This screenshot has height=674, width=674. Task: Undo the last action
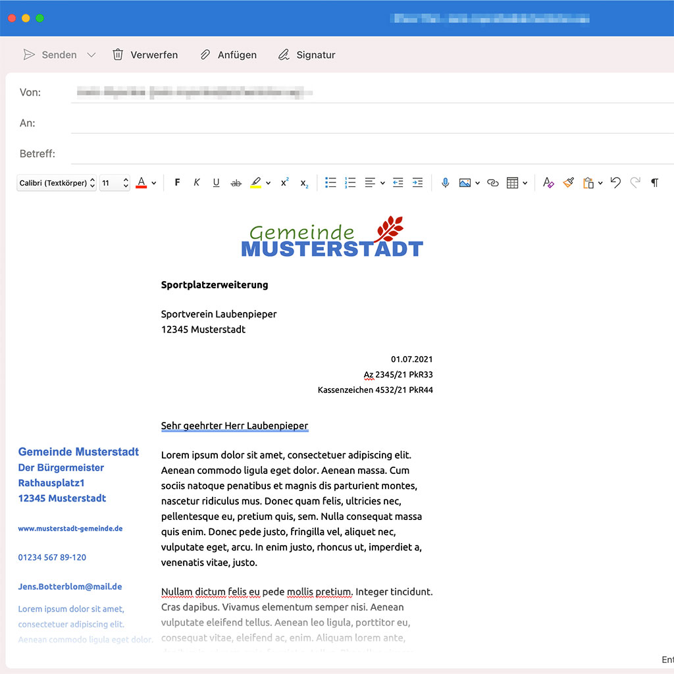tap(615, 183)
